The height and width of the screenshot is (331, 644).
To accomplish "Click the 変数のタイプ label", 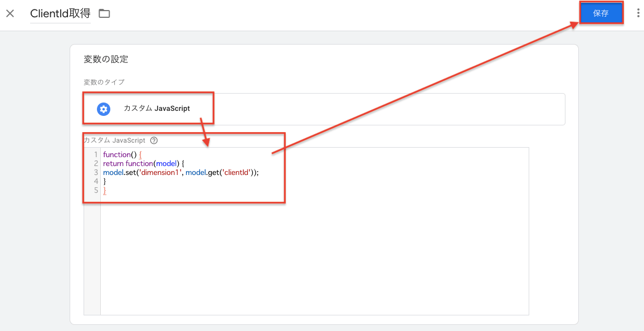I will (104, 82).
